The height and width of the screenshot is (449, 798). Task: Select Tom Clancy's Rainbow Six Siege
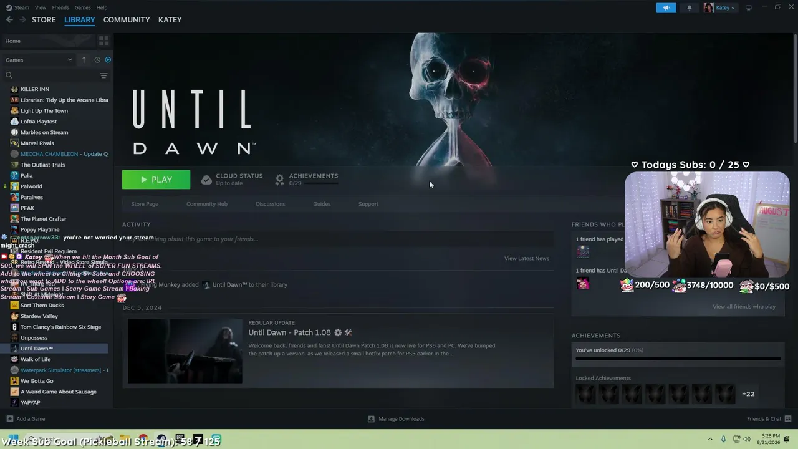(x=60, y=327)
